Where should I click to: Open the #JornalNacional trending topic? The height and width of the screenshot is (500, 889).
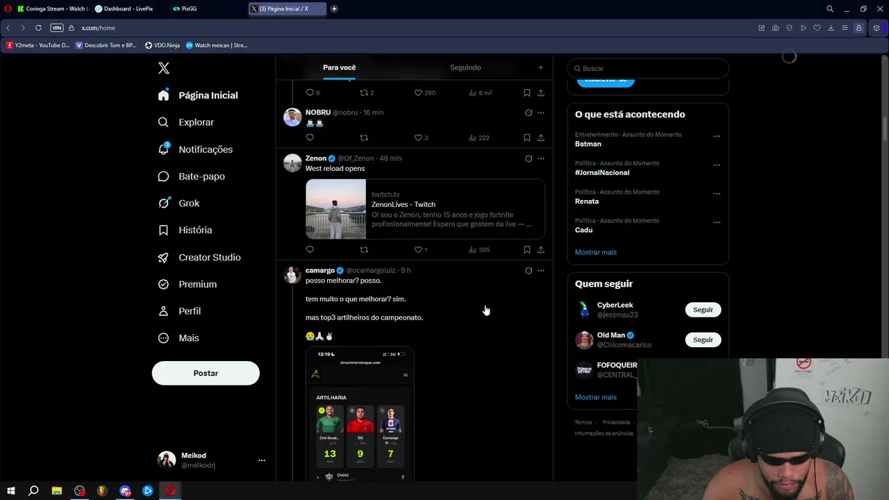pos(602,172)
